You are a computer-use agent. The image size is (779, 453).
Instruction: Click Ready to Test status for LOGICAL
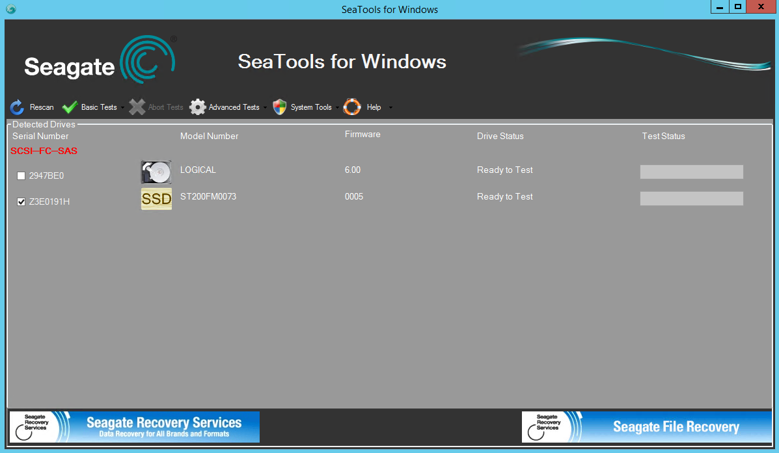505,170
